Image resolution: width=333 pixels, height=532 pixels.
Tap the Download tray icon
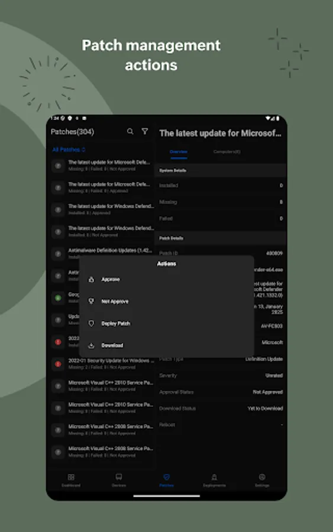[91, 345]
